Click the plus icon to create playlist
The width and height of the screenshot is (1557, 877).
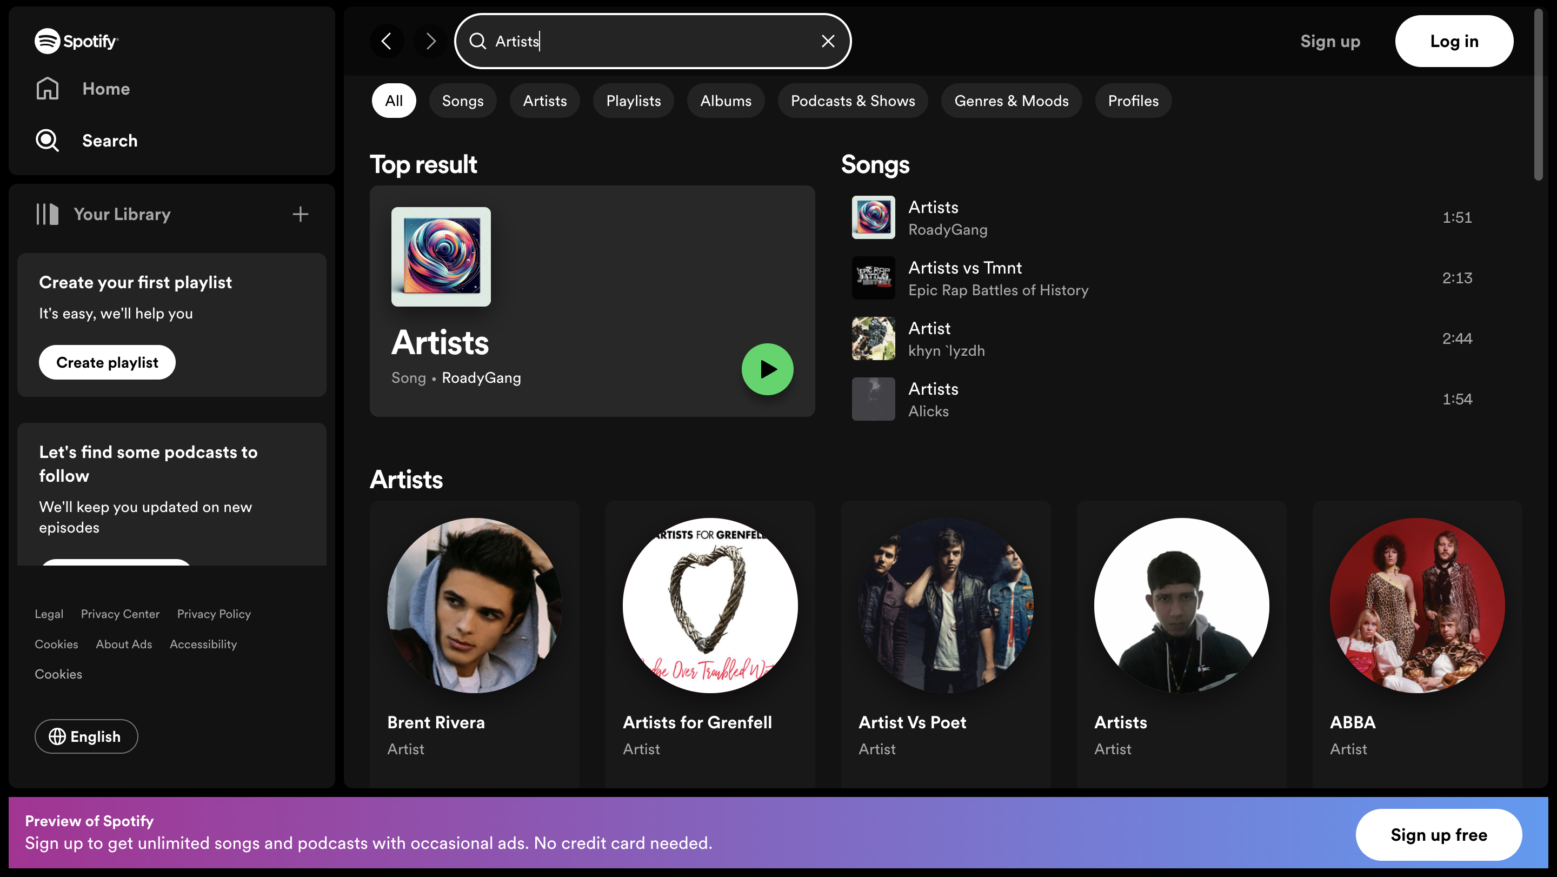click(x=301, y=214)
